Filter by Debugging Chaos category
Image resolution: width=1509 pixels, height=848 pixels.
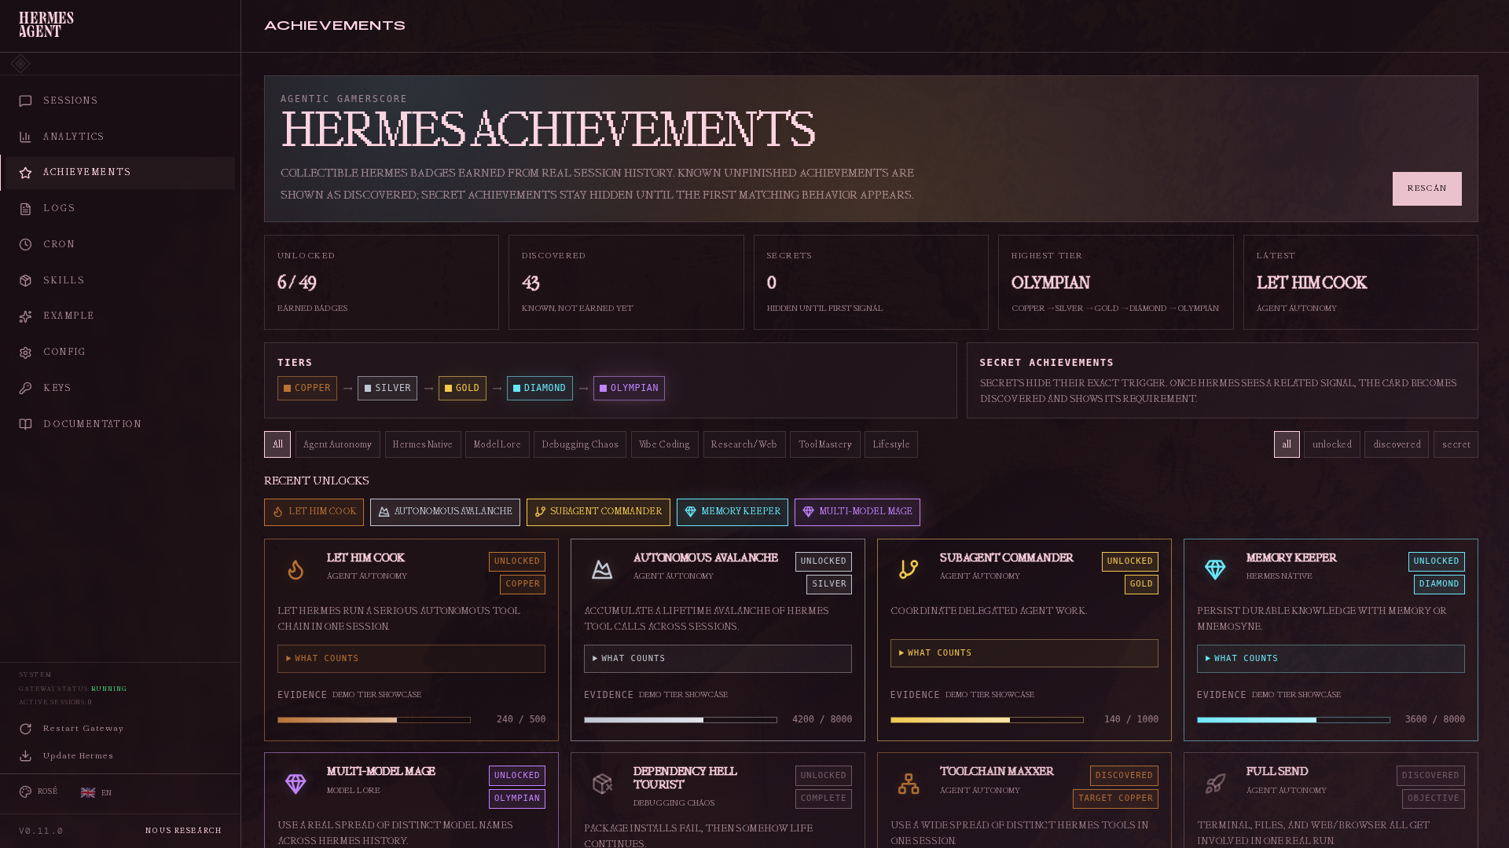[x=580, y=444]
